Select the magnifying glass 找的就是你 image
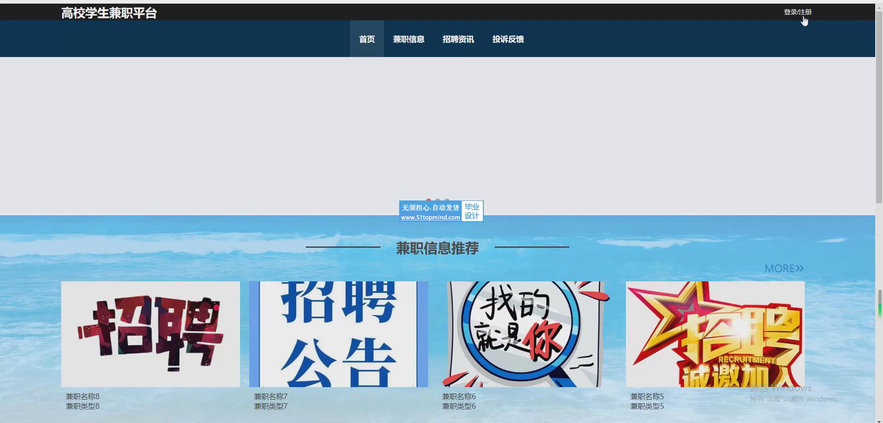Viewport: 883px width, 423px height. (527, 334)
